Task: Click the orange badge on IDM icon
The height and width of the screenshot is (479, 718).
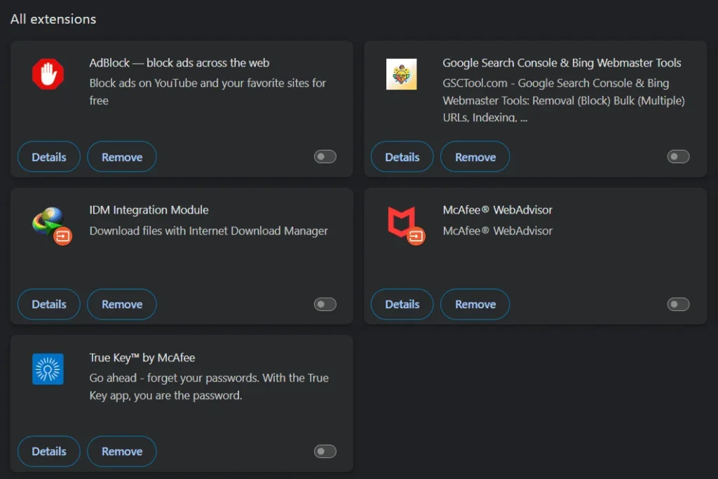Action: [63, 237]
